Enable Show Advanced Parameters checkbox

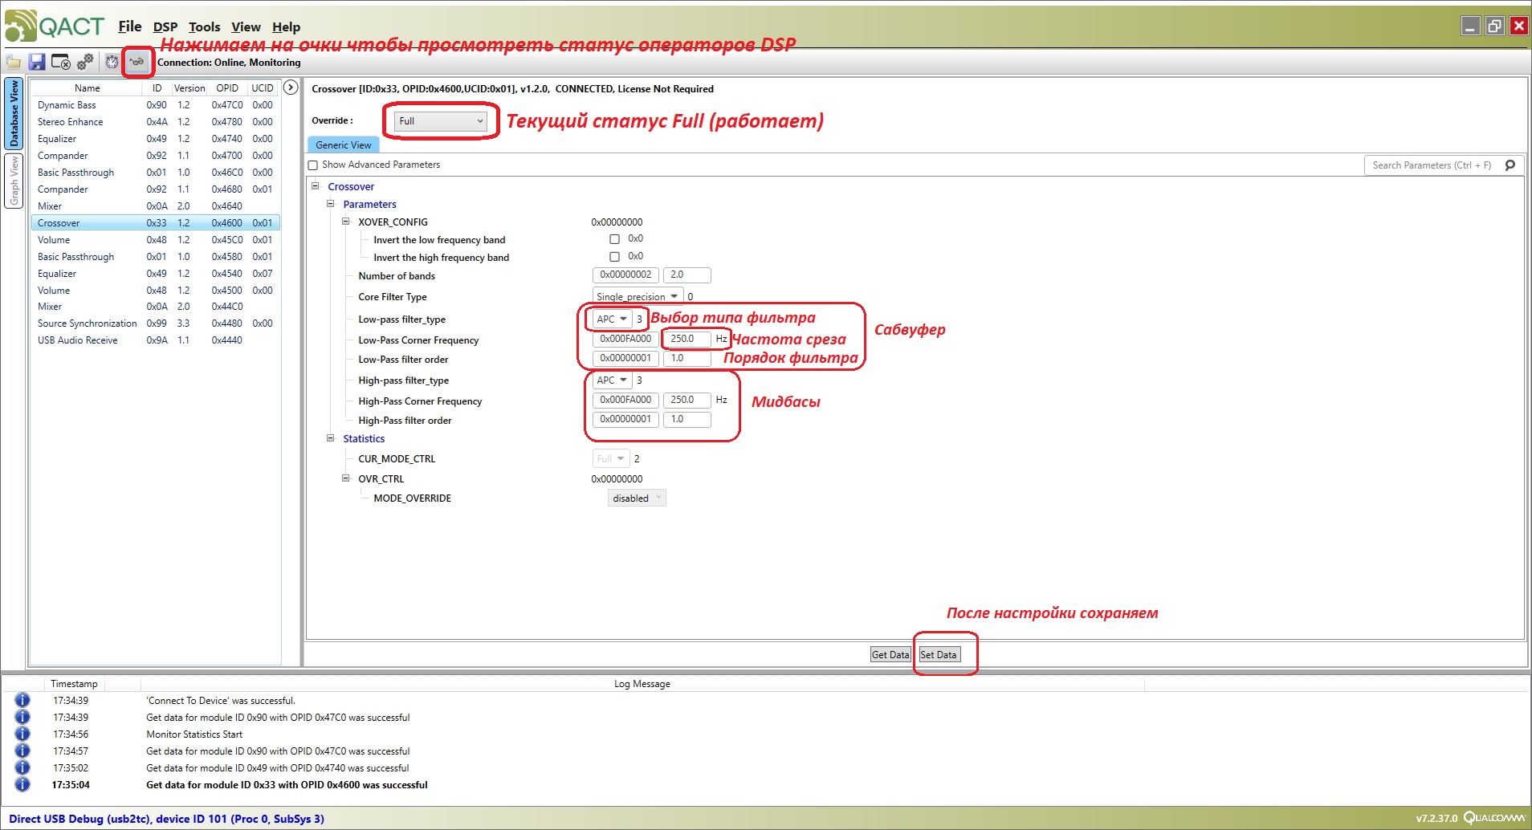(313, 165)
